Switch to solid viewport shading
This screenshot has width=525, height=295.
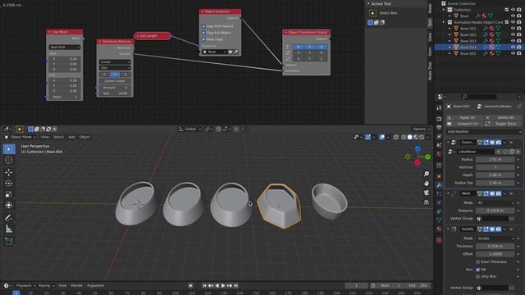pyautogui.click(x=409, y=137)
